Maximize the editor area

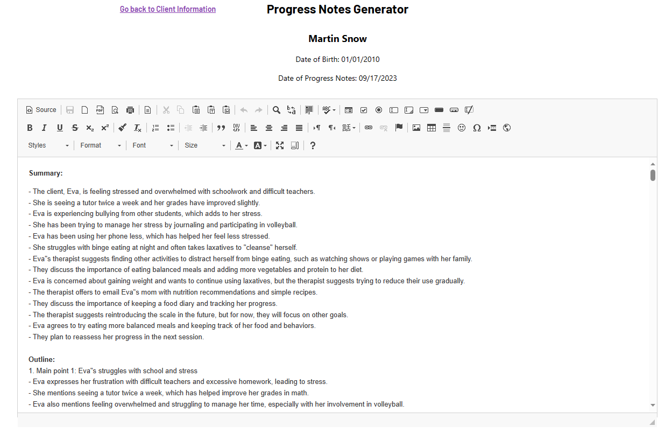(280, 145)
